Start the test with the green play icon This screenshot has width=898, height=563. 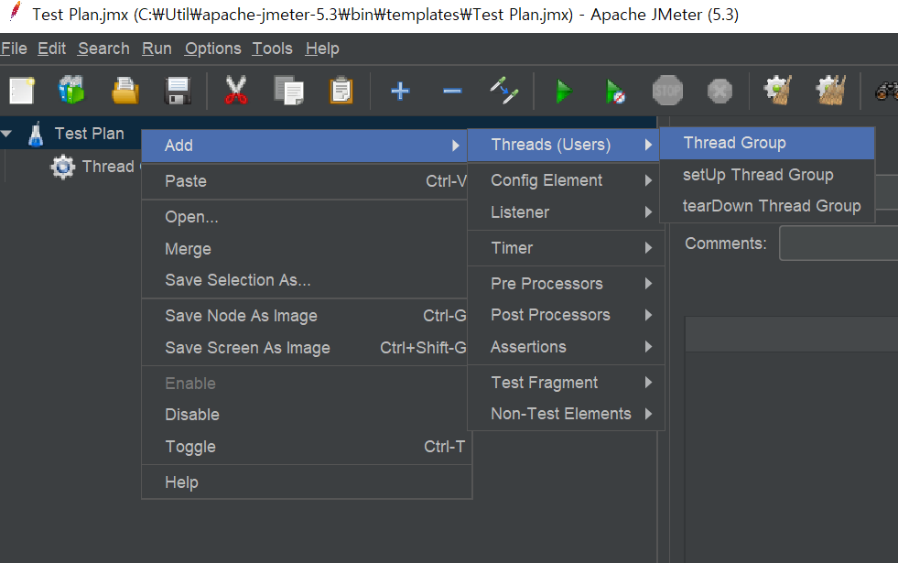[564, 91]
